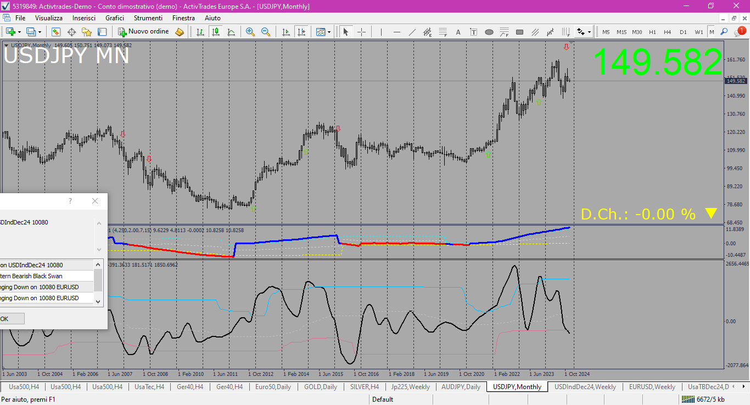The image size is (750, 405).
Task: Select the Fibonacci Retracement tool
Action: [443, 32]
